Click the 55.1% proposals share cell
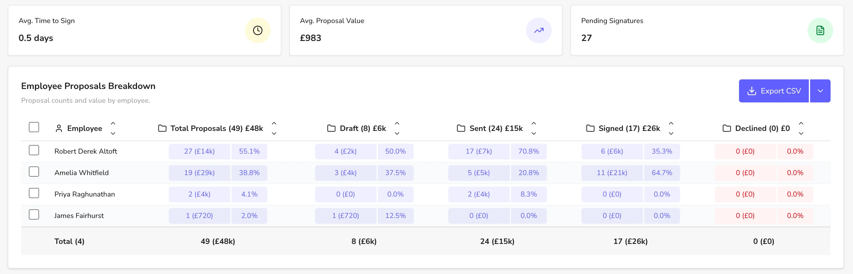Screen dimensions: 853x274 click(249, 151)
